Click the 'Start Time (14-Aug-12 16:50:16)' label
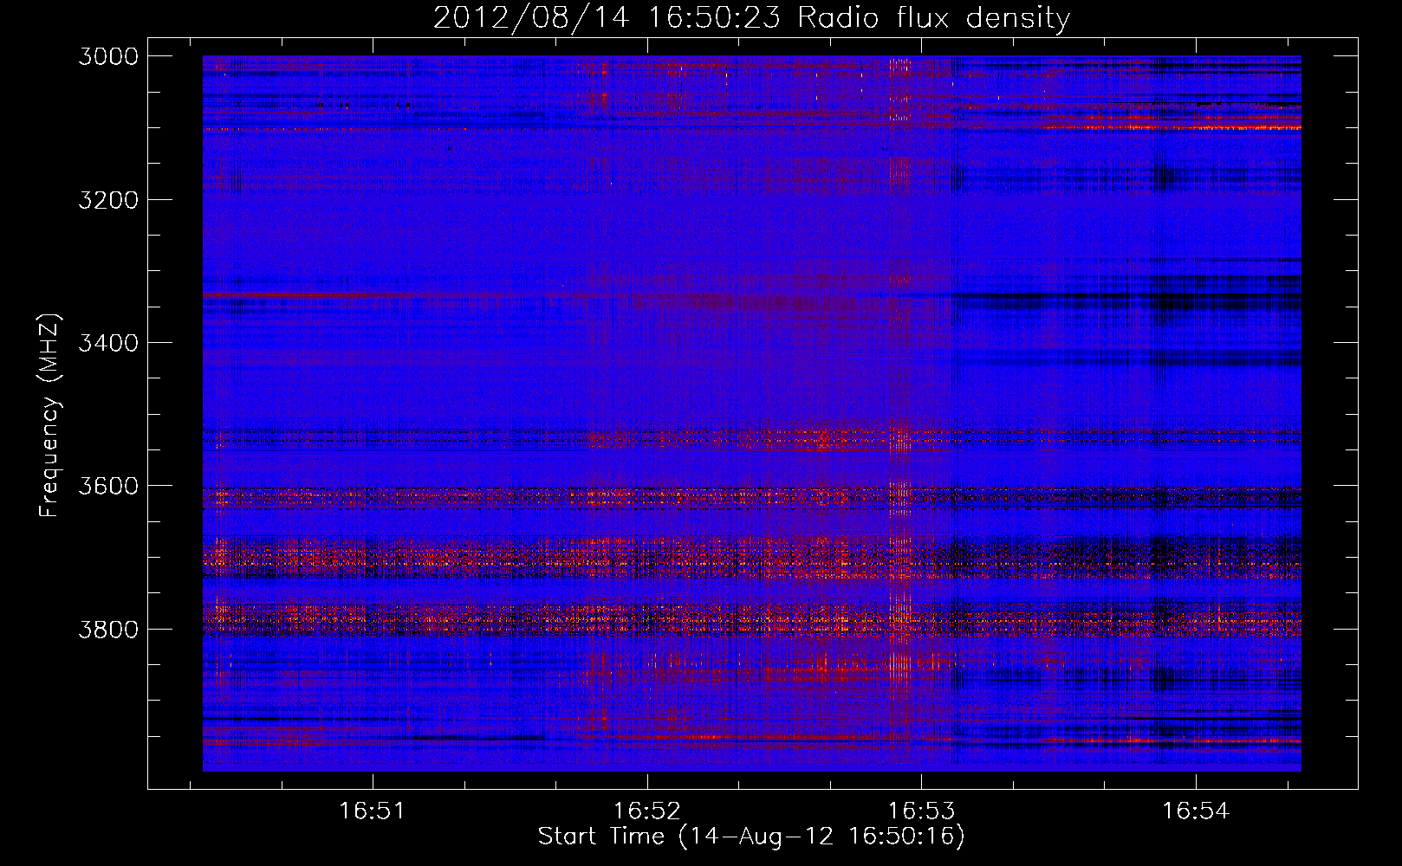The image size is (1402, 866). coord(751,837)
